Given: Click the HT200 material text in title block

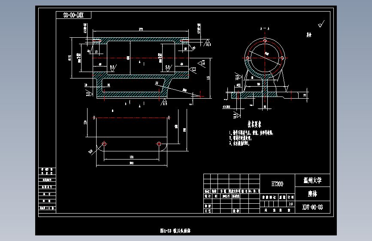Looking at the screenshot, I should pos(277,184).
